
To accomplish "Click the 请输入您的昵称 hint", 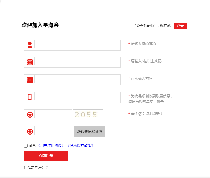I will 143,44.
